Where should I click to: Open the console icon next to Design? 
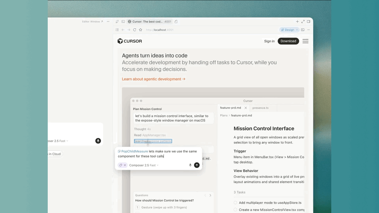[302, 30]
